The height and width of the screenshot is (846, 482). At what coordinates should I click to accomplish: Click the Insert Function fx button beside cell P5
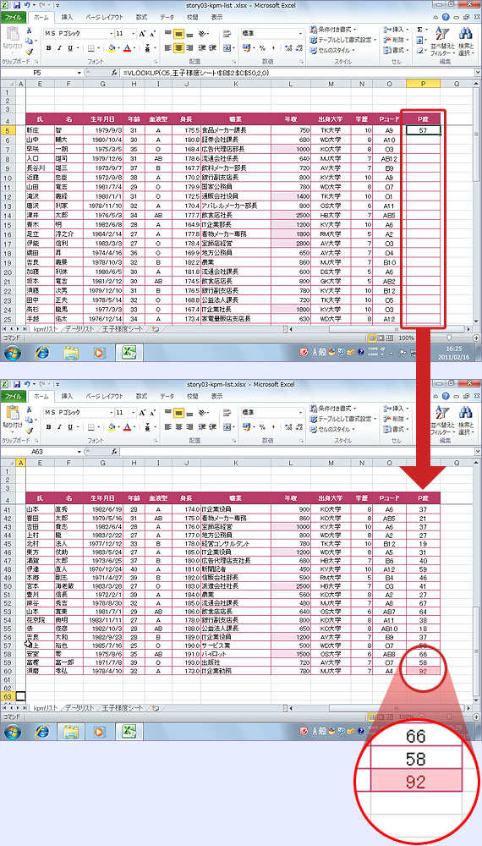coord(114,73)
